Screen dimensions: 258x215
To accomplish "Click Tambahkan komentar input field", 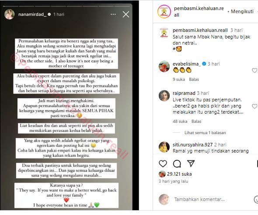I will click(199, 199).
